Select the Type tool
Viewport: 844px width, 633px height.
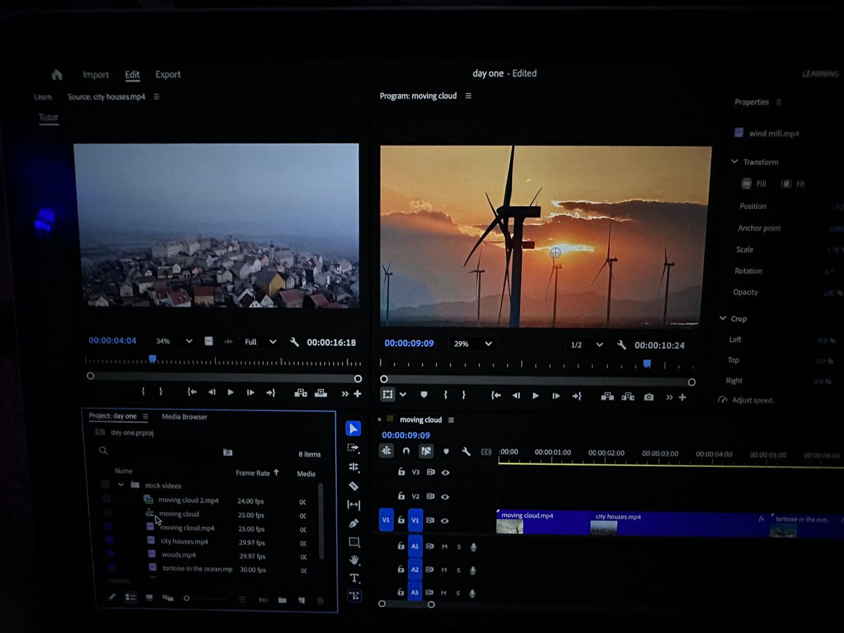tap(354, 578)
